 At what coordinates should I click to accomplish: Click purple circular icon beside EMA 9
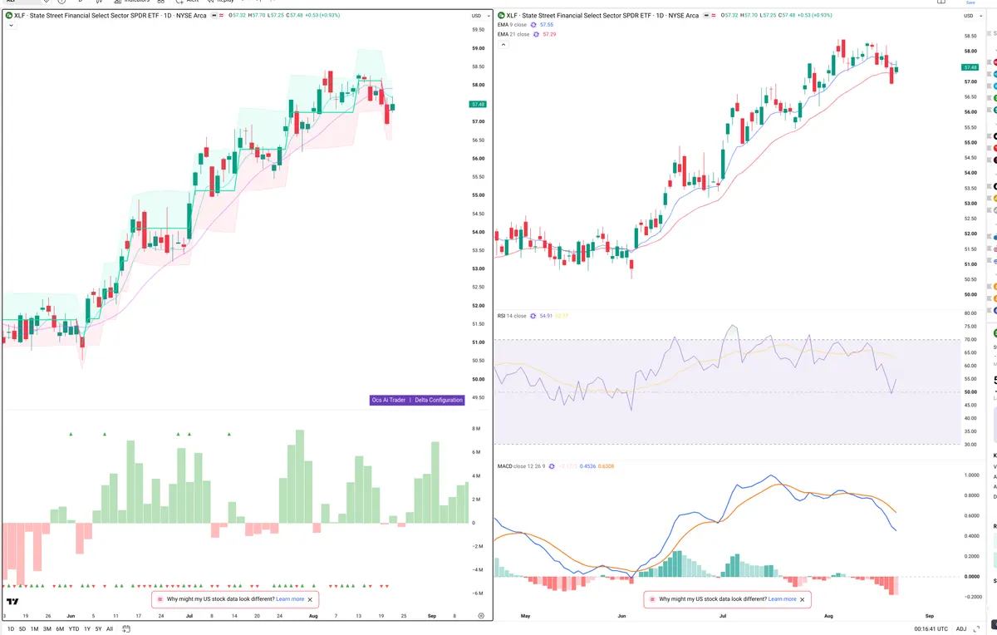click(x=534, y=25)
